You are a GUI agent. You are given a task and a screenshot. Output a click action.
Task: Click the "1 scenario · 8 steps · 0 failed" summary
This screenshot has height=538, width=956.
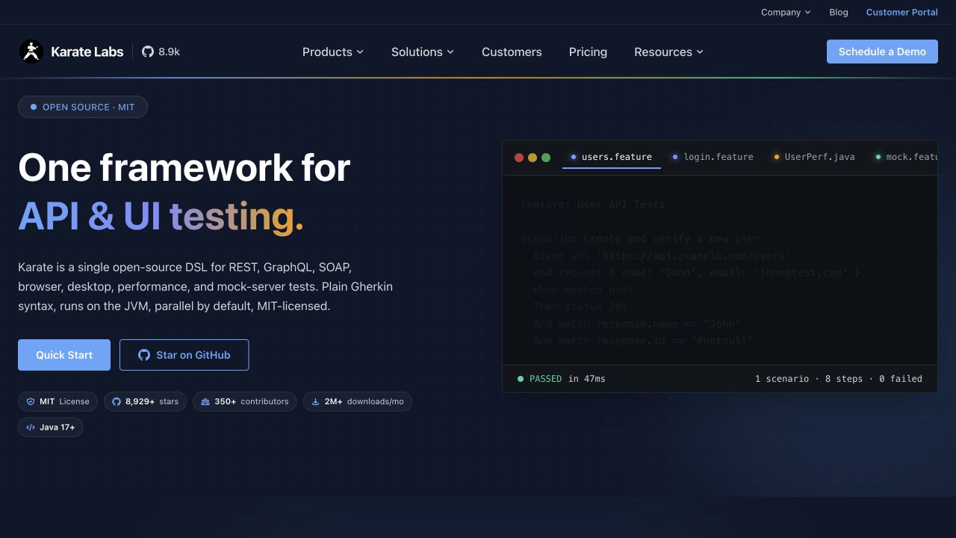(x=839, y=379)
